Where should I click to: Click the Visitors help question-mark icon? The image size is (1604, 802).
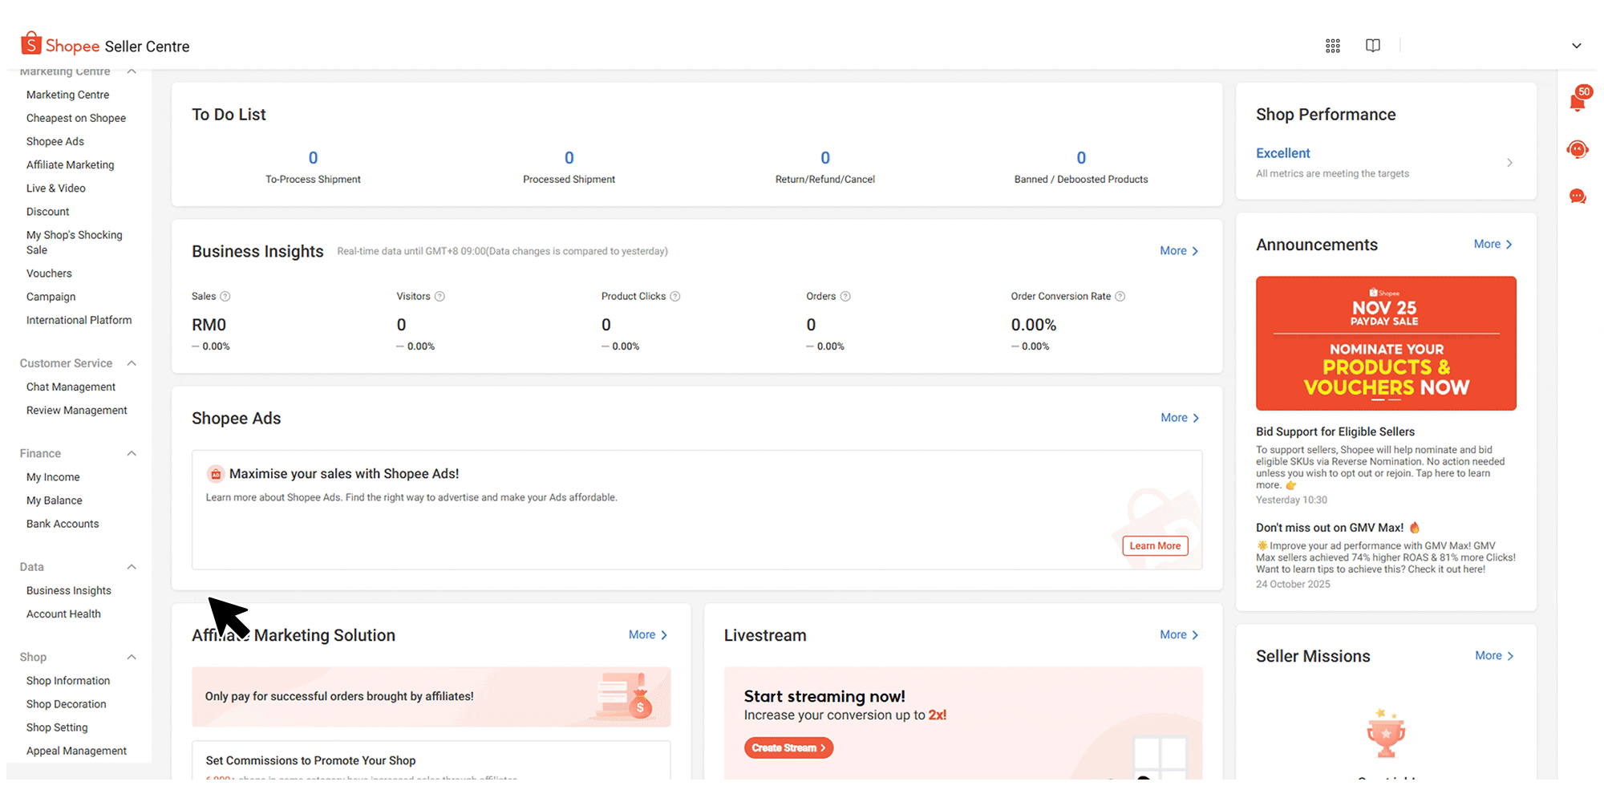(x=439, y=297)
